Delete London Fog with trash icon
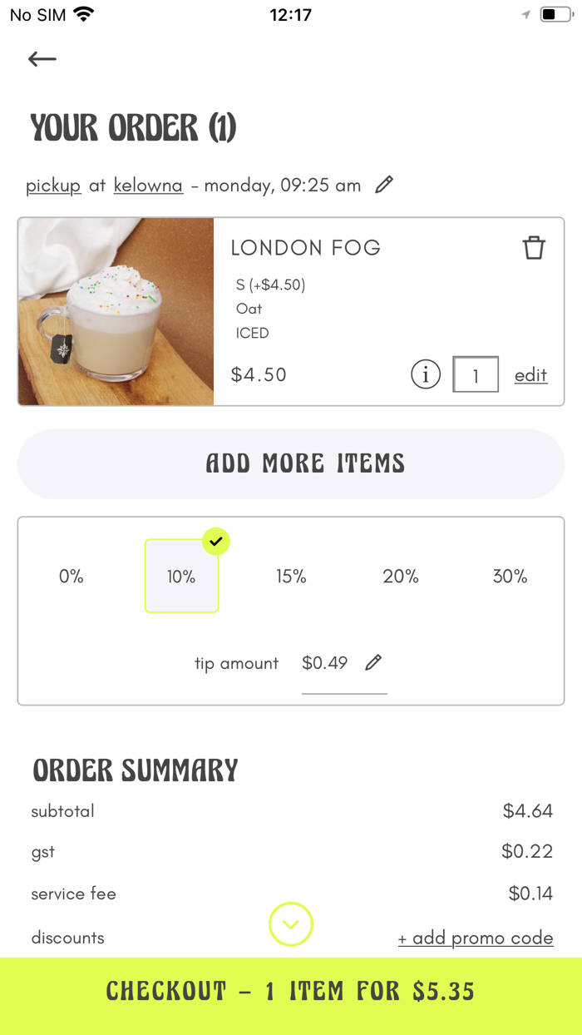 coord(534,248)
